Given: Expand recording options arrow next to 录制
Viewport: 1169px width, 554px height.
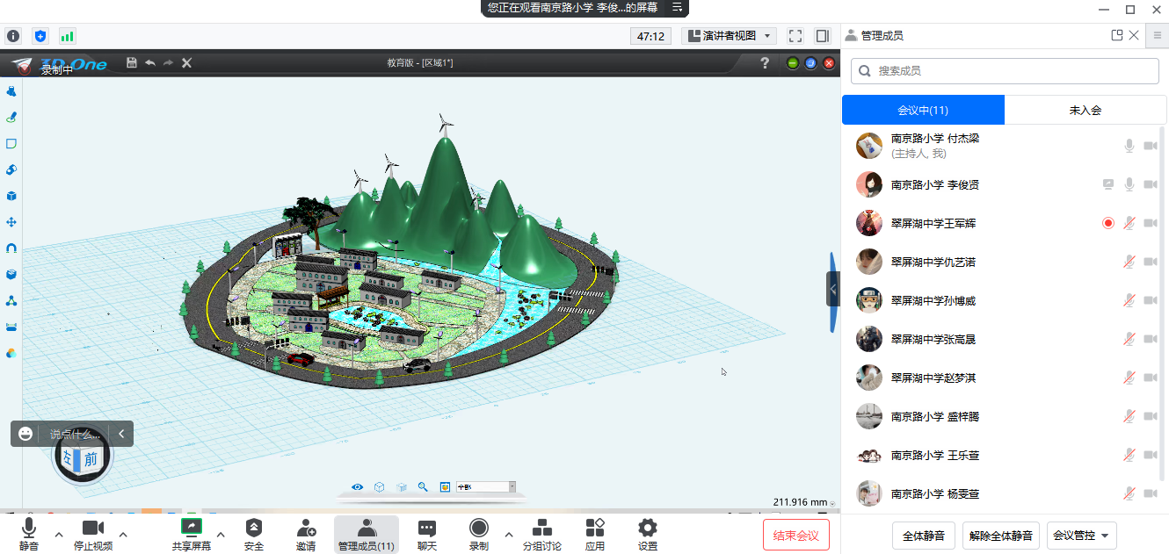Looking at the screenshot, I should click(508, 534).
